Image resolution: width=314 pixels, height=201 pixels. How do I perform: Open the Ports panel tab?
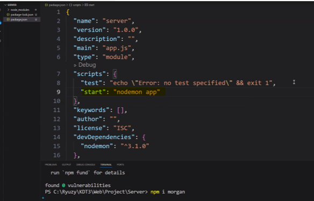(120, 165)
